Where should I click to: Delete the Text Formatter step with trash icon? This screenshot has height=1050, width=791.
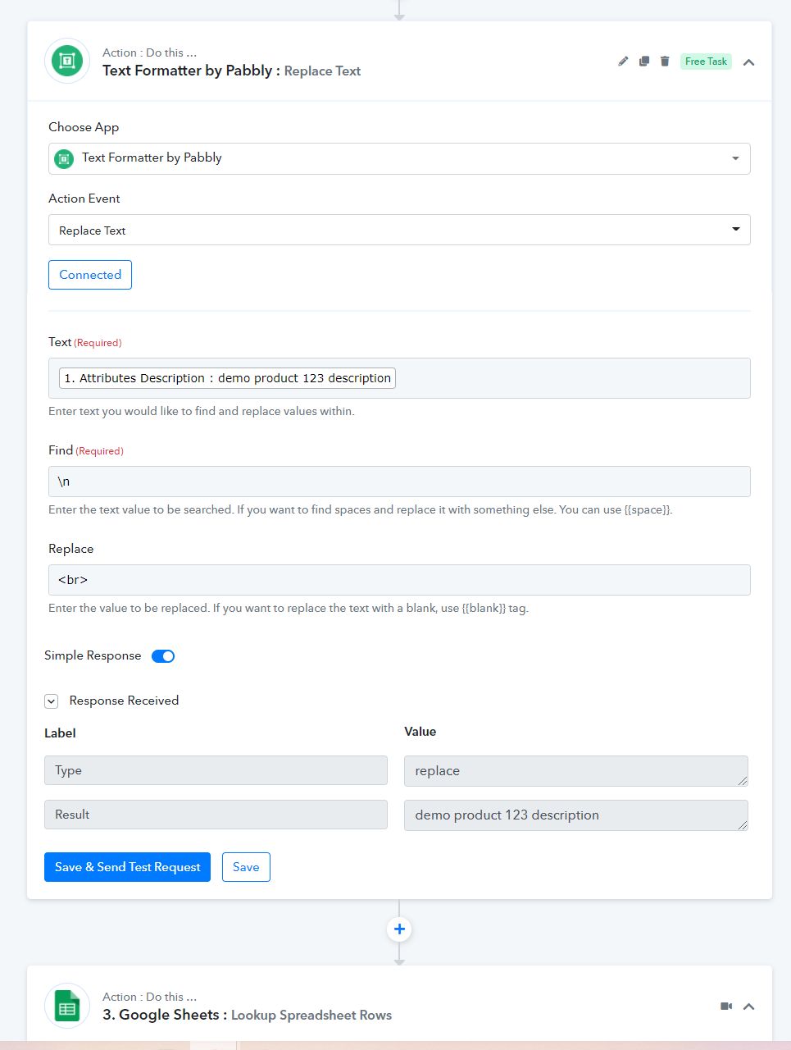665,62
